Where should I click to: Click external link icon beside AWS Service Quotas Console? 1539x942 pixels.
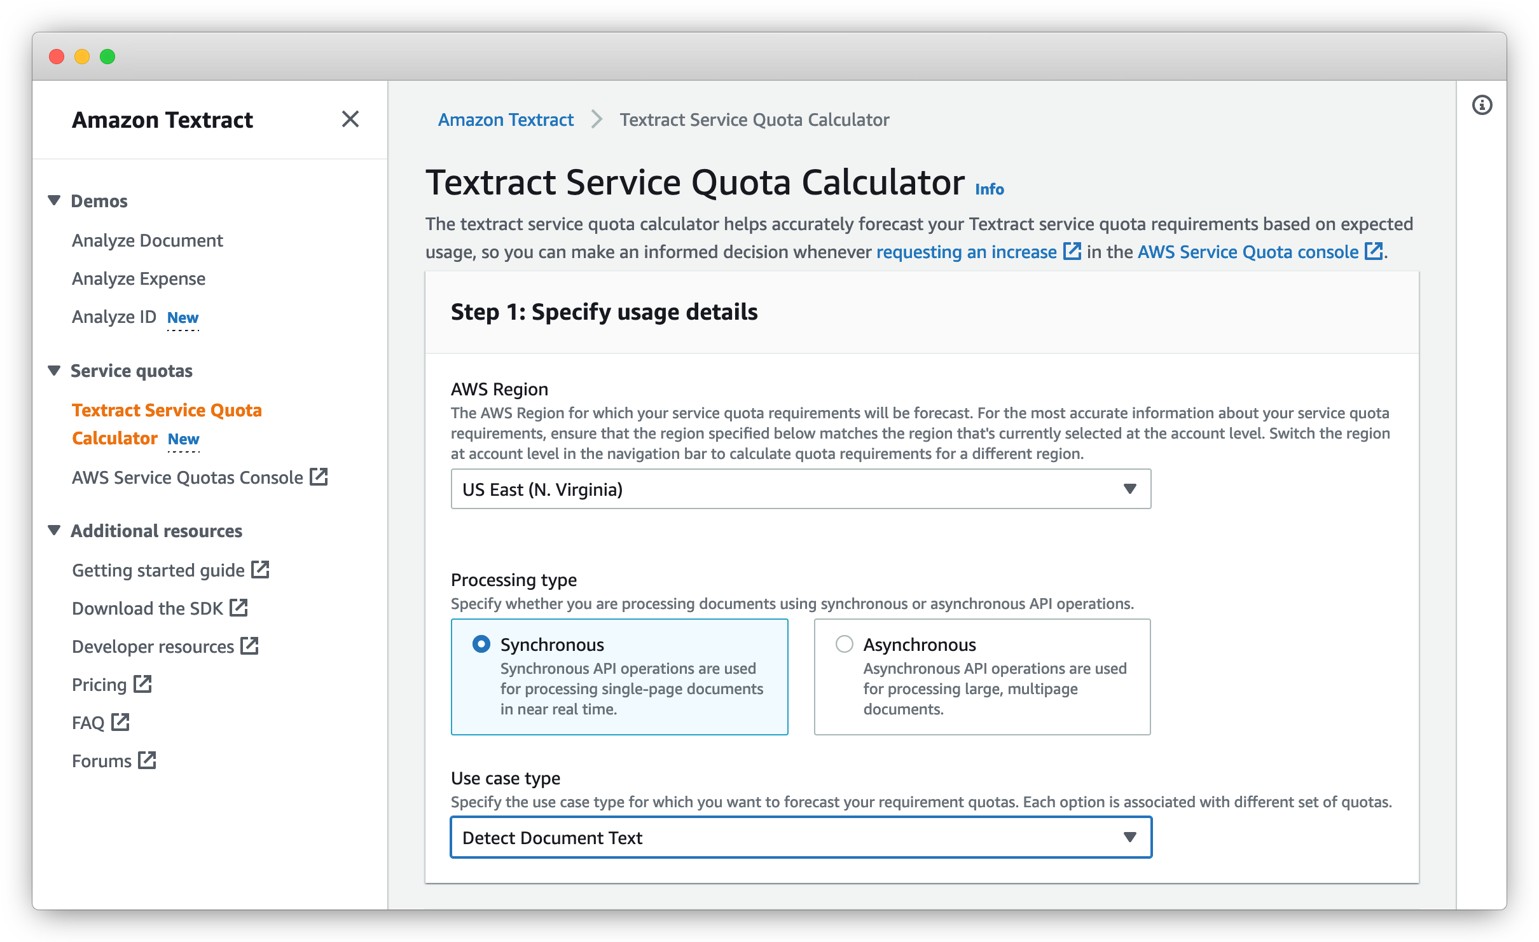tap(319, 477)
